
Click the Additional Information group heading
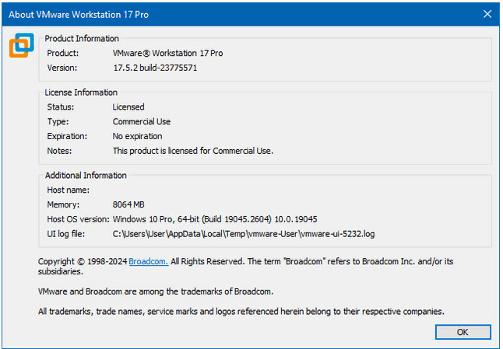pyautogui.click(x=86, y=176)
